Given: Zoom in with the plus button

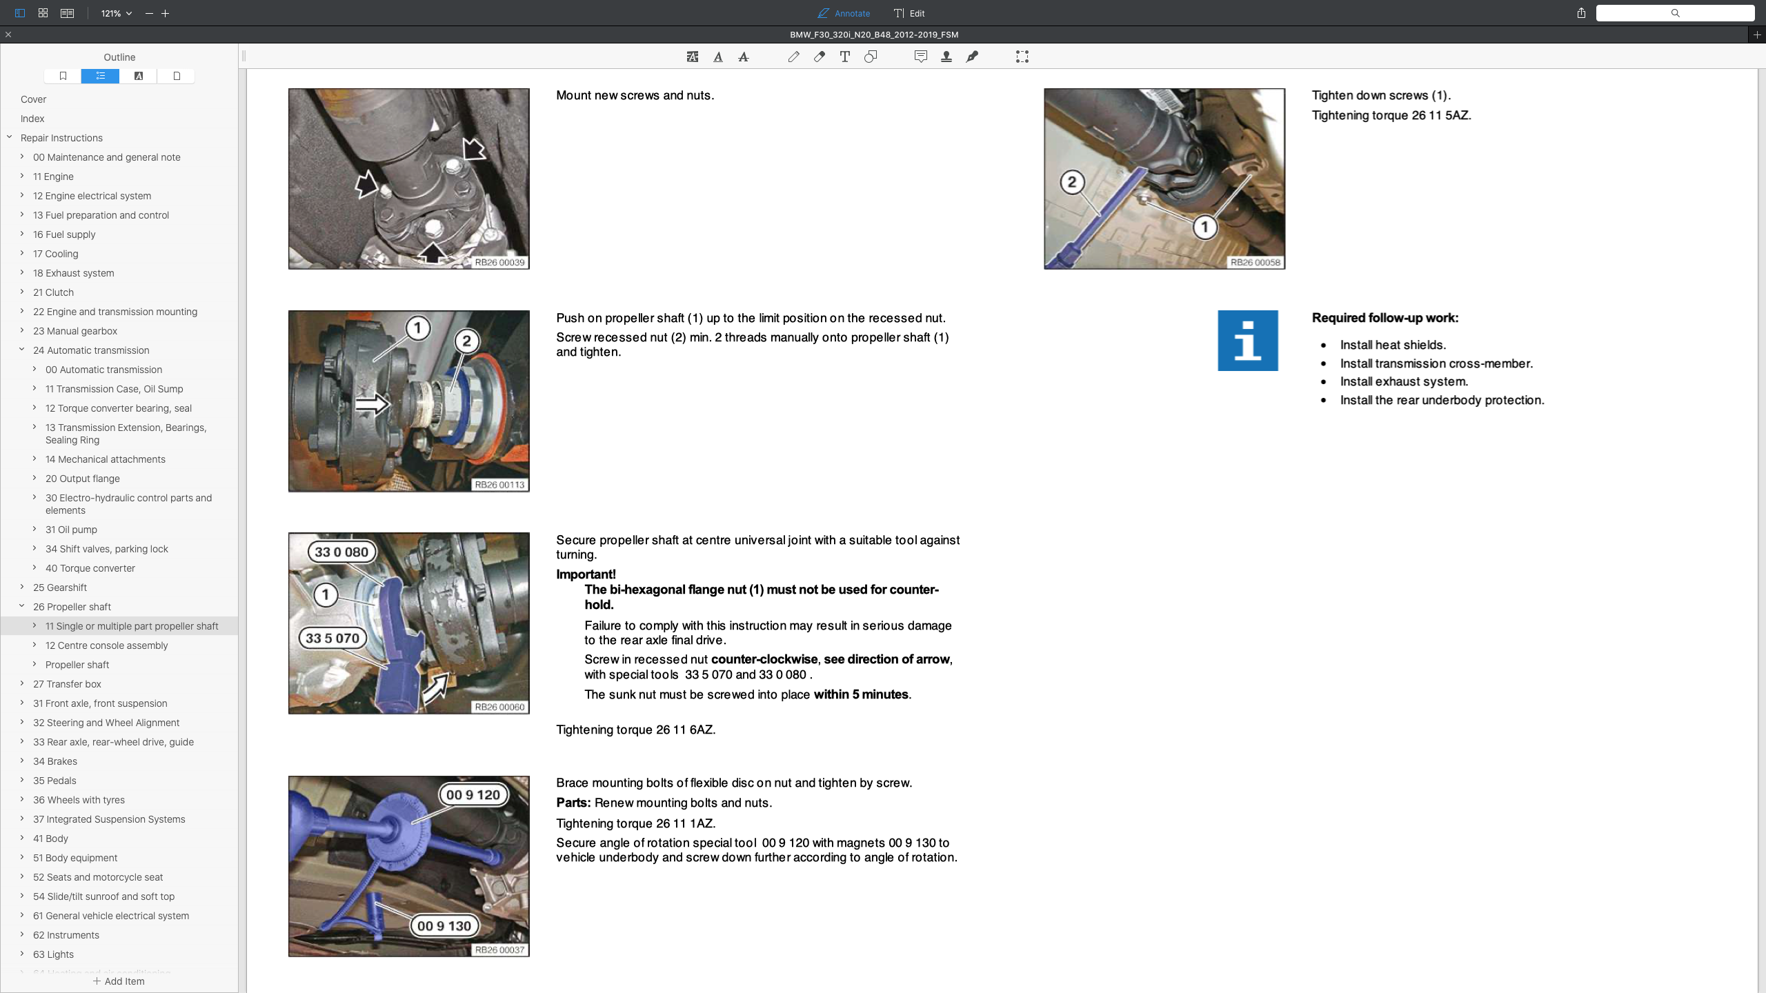Looking at the screenshot, I should (166, 13).
